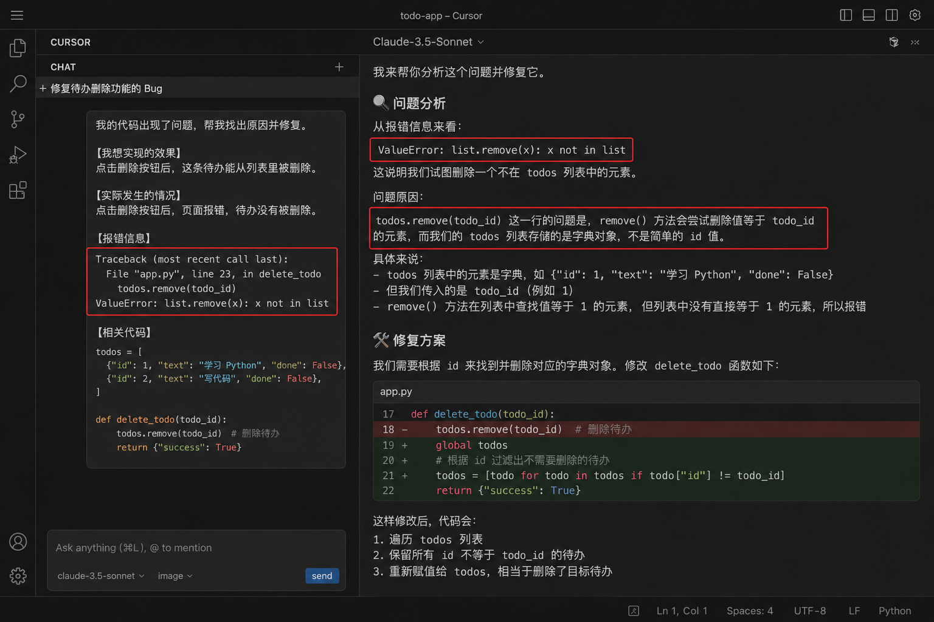Viewport: 934px width, 622px height.
Task: Open the Source Control icon
Action: (18, 119)
